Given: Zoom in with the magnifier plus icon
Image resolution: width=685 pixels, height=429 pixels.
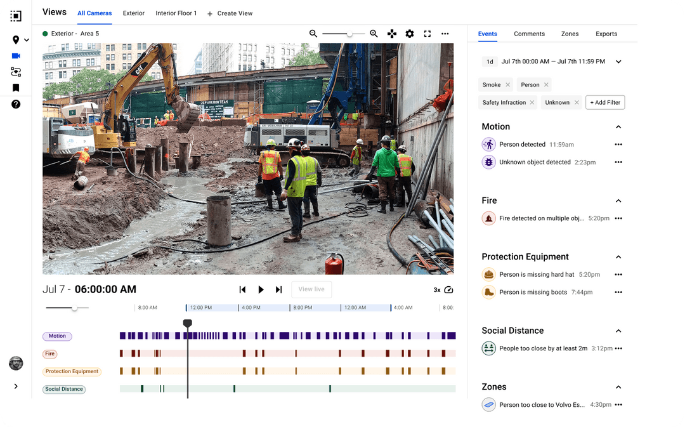Looking at the screenshot, I should pyautogui.click(x=374, y=34).
